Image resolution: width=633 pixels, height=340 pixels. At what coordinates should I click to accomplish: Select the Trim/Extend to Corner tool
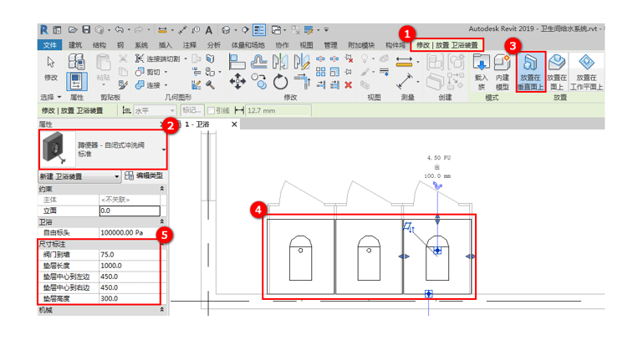pyautogui.click(x=302, y=81)
